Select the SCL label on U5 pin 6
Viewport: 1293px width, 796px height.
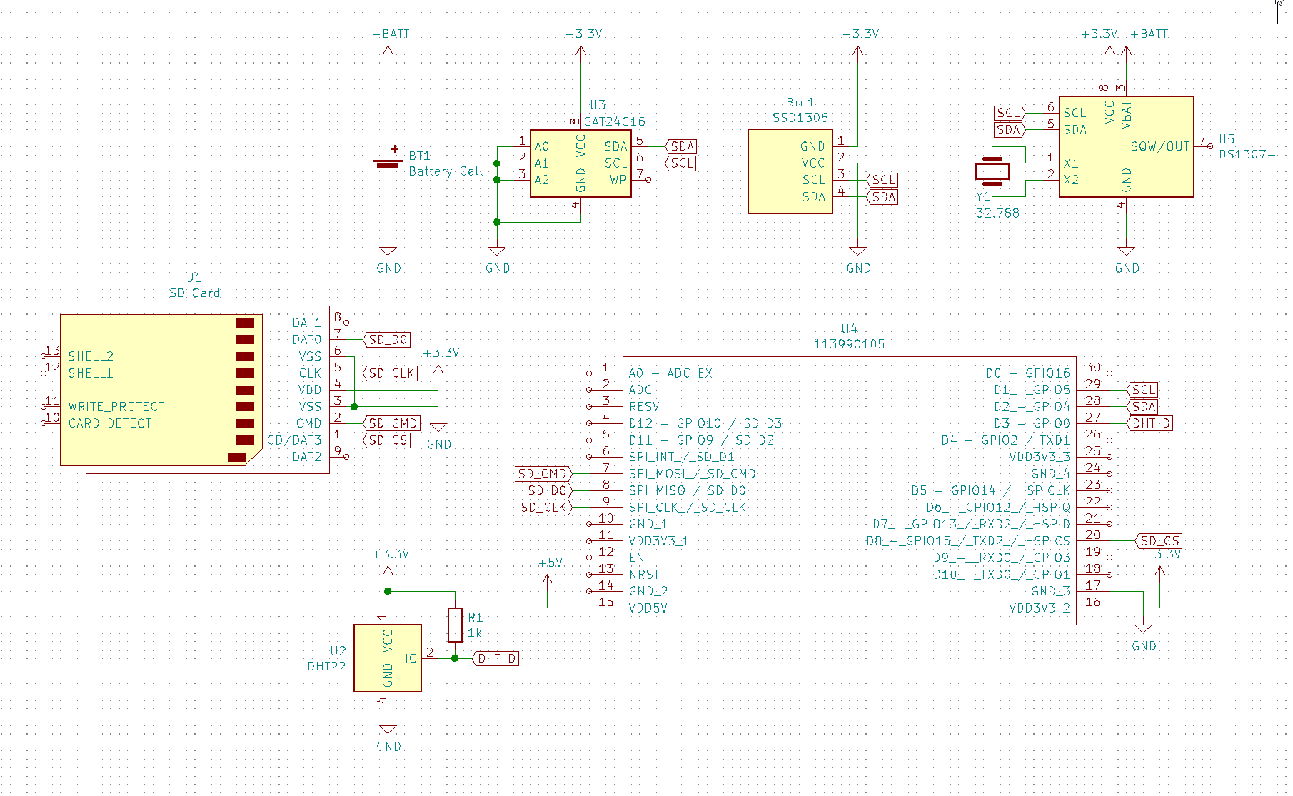[x=1010, y=113]
